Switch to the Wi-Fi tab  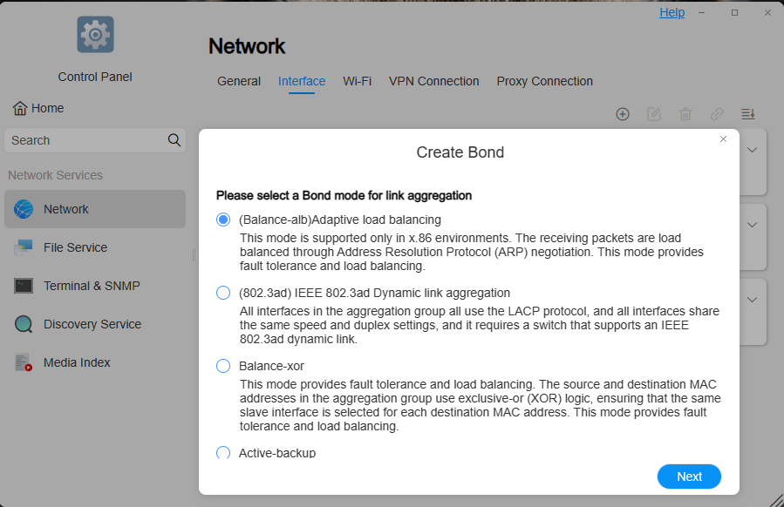(357, 81)
